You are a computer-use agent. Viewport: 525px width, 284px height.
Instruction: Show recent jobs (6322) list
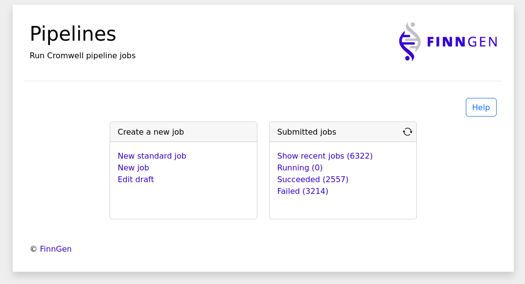(324, 156)
